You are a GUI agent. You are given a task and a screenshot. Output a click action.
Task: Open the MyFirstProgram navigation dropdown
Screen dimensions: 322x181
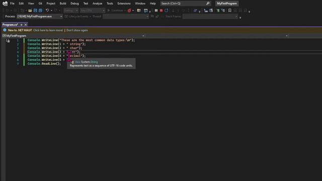tap(73, 36)
